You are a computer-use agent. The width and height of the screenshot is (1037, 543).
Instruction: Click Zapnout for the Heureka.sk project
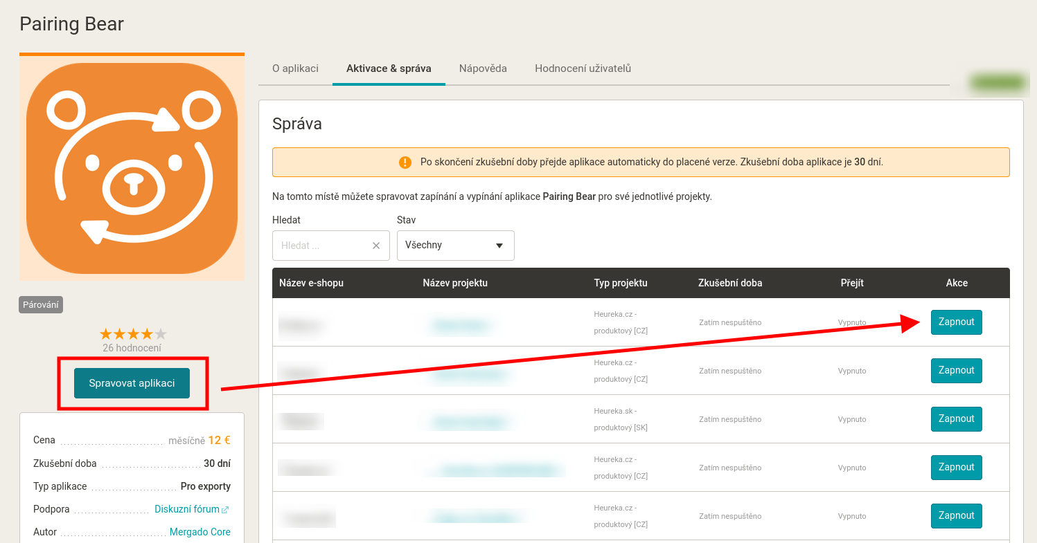[x=956, y=419]
